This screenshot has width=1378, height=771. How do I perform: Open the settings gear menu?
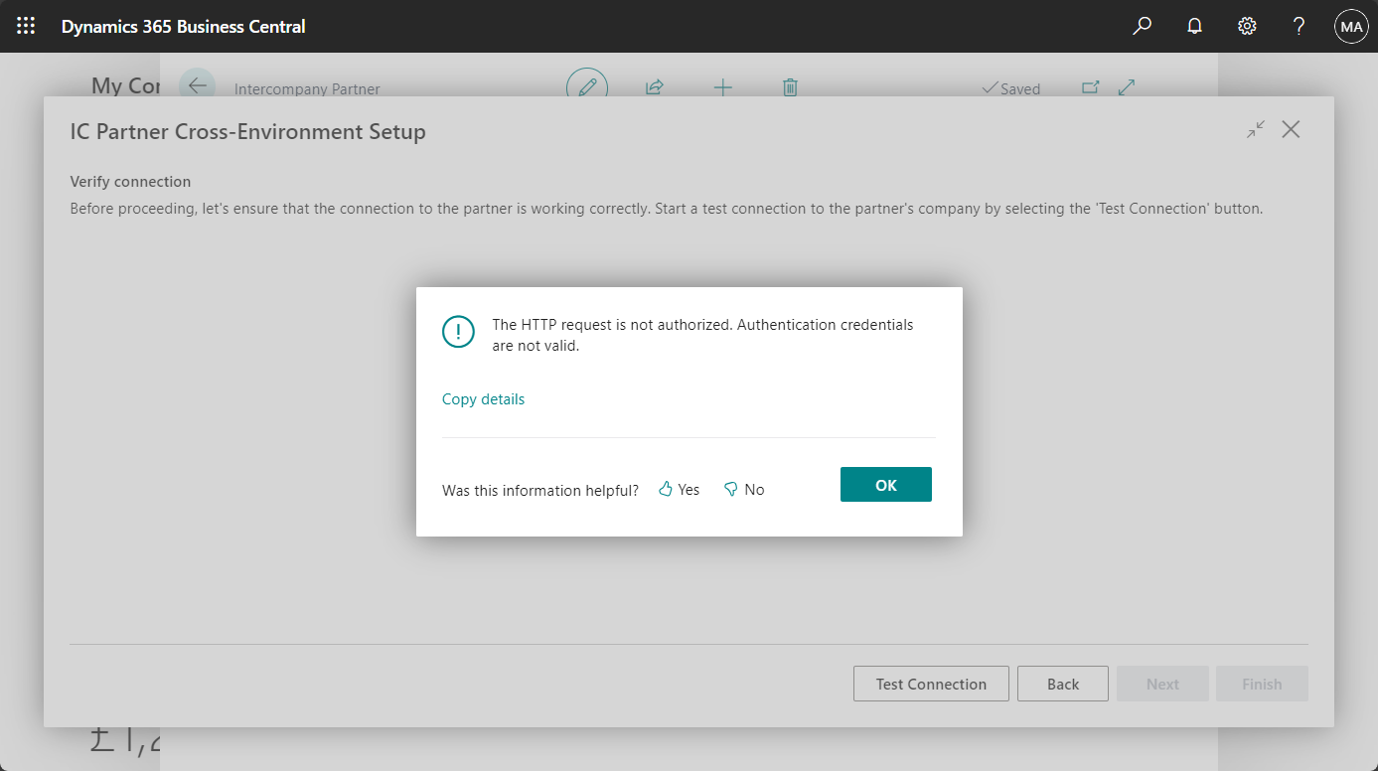point(1247,27)
